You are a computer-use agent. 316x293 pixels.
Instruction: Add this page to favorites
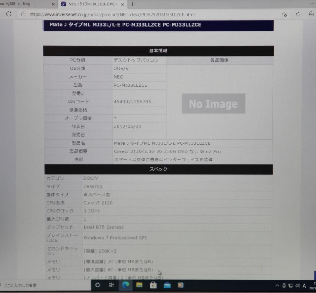[284, 14]
